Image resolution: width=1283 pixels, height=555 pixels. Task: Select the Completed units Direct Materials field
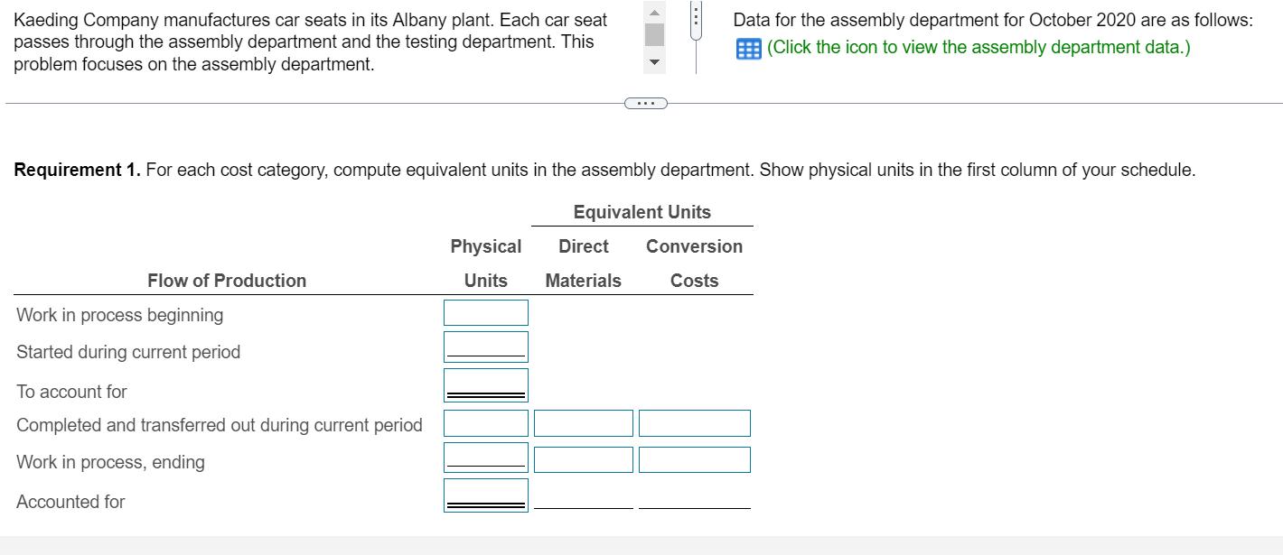[583, 422]
